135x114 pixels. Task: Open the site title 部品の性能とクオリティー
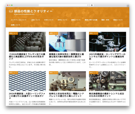33,11
